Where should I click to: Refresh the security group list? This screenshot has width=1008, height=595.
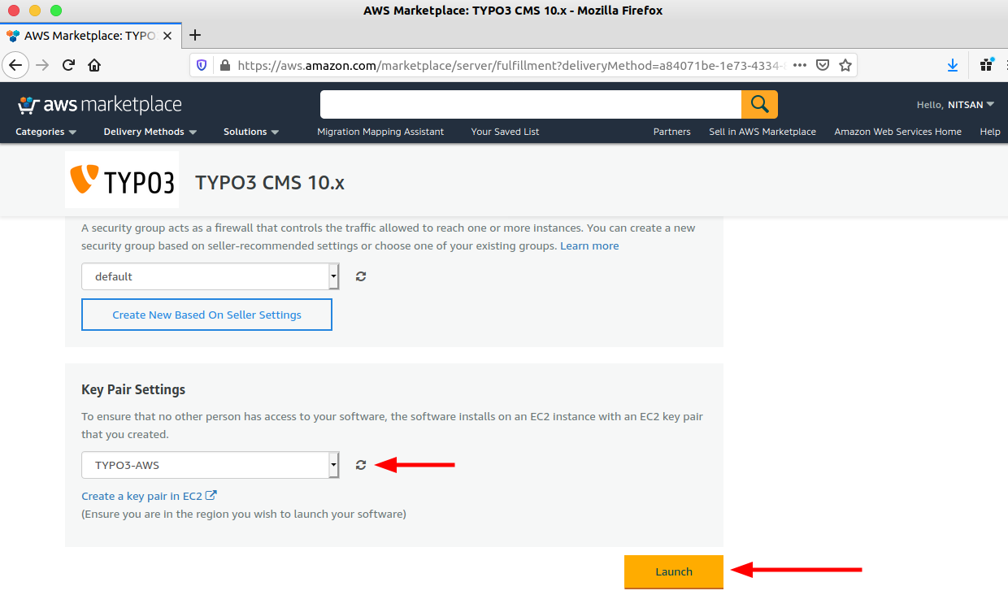360,276
